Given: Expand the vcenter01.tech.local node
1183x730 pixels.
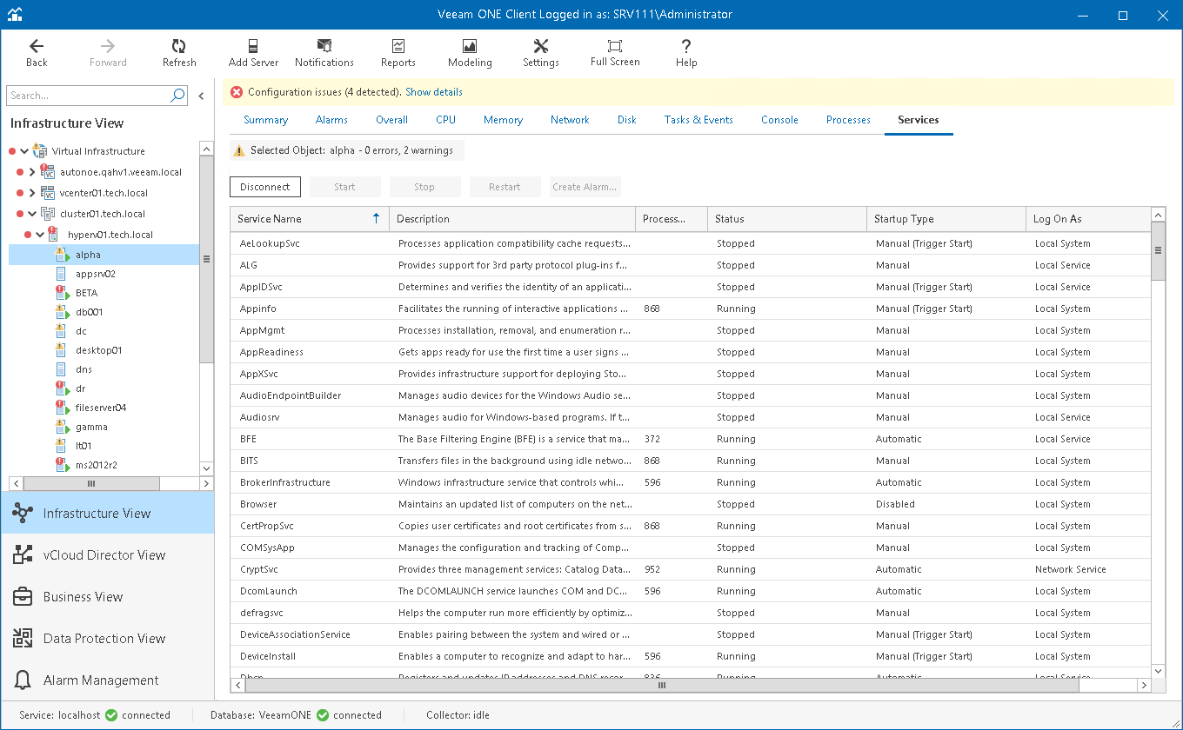Looking at the screenshot, I should [32, 193].
